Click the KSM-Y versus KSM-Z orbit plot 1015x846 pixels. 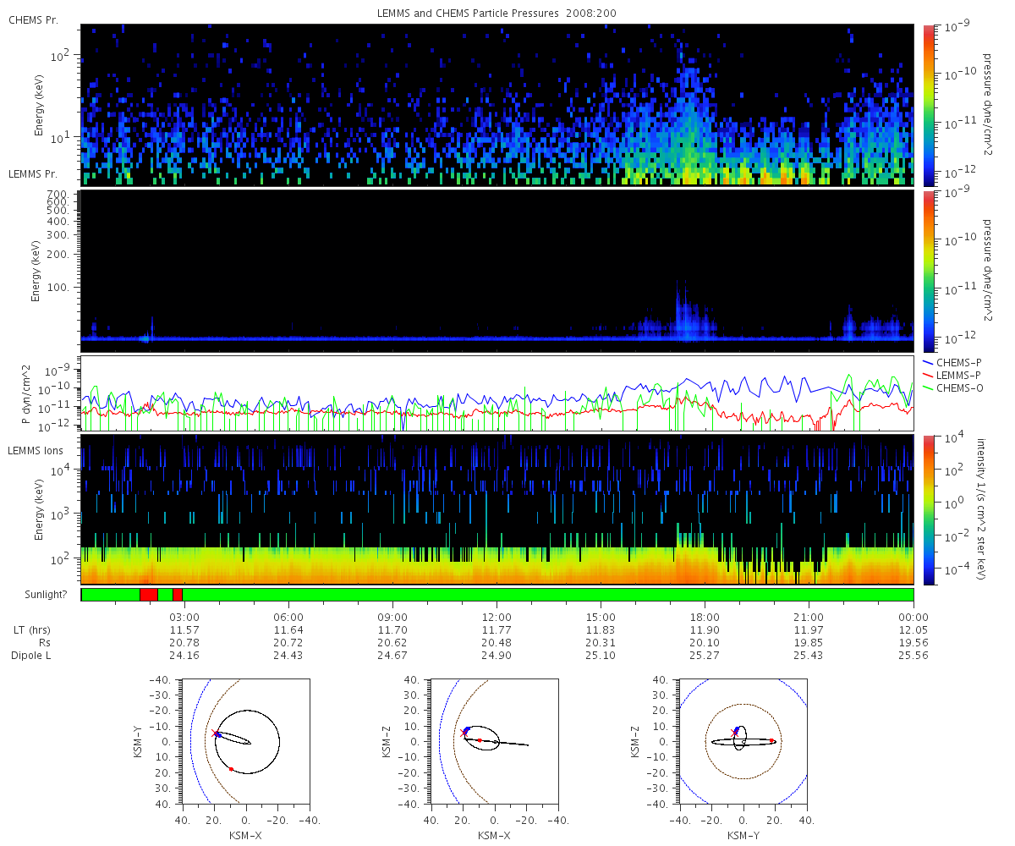pyautogui.click(x=743, y=741)
